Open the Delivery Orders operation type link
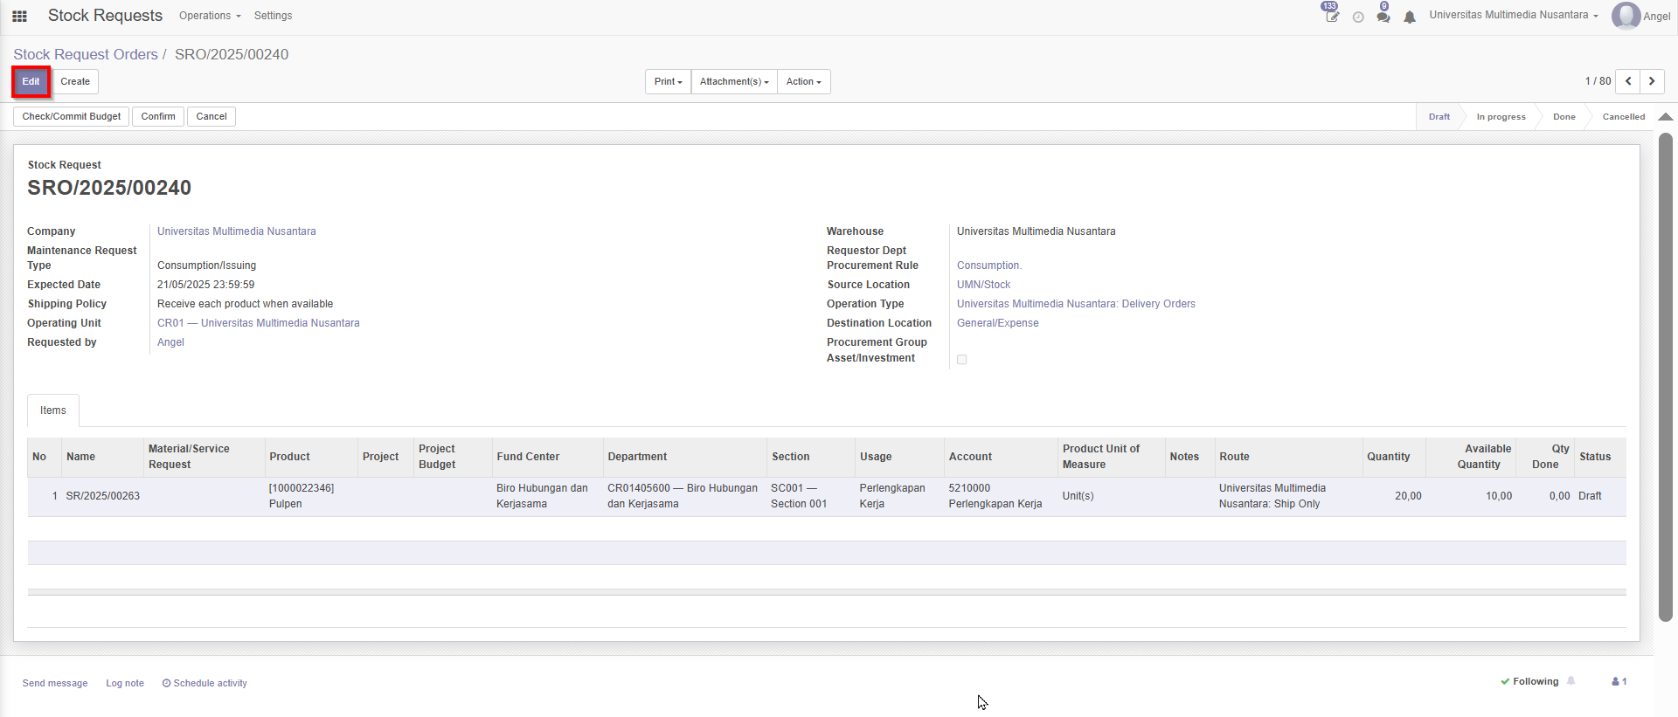 1076,304
